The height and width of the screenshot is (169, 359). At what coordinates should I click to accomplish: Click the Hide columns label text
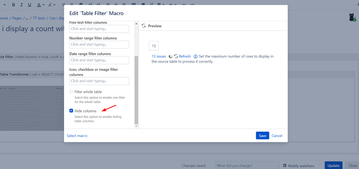coord(85,111)
